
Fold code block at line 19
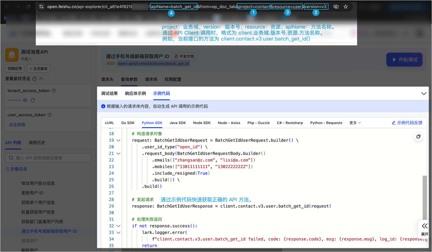pyautogui.click(x=118, y=140)
